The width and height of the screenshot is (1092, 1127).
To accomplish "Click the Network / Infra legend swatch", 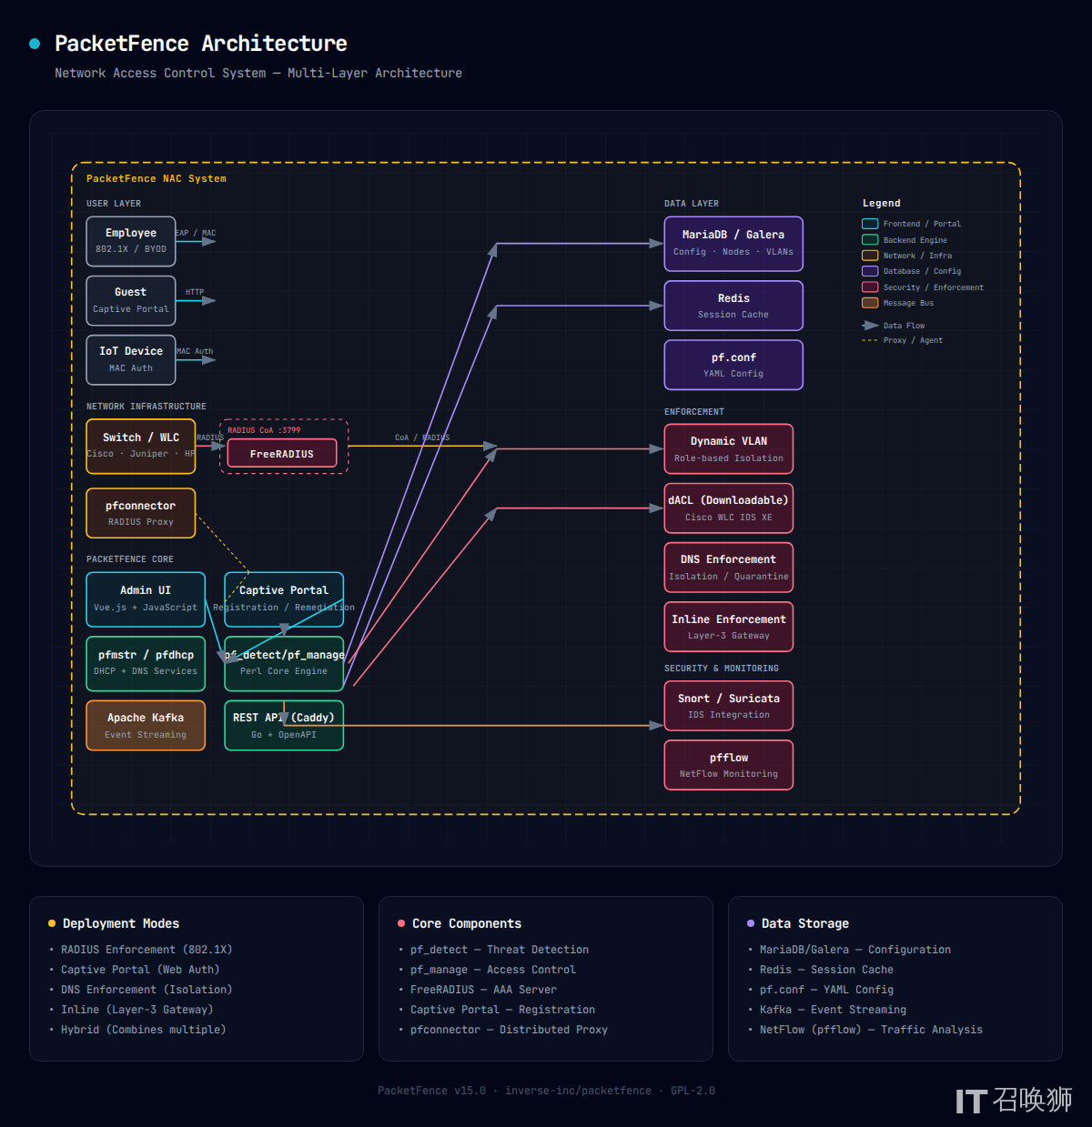I will (x=870, y=256).
